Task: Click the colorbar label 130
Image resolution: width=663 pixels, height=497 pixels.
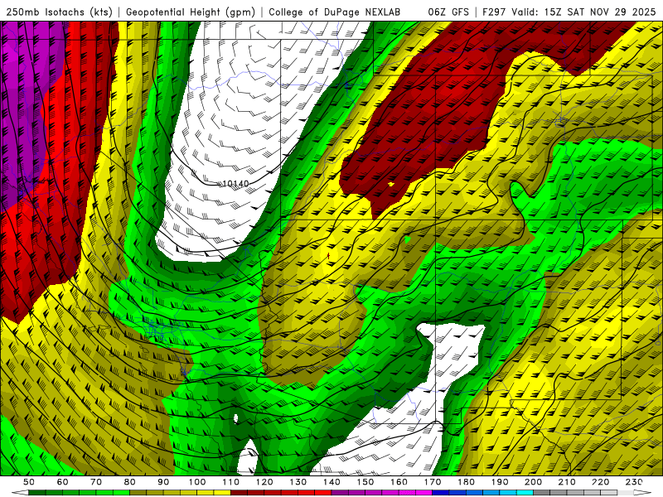Action: 298,482
